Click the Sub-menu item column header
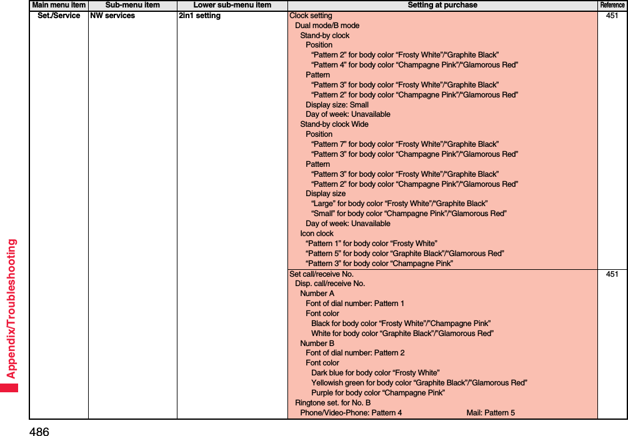The height and width of the screenshot is (436, 628). click(132, 5)
